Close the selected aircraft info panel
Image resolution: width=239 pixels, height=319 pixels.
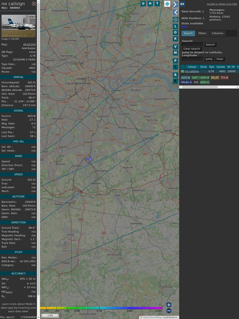coord(34,3)
